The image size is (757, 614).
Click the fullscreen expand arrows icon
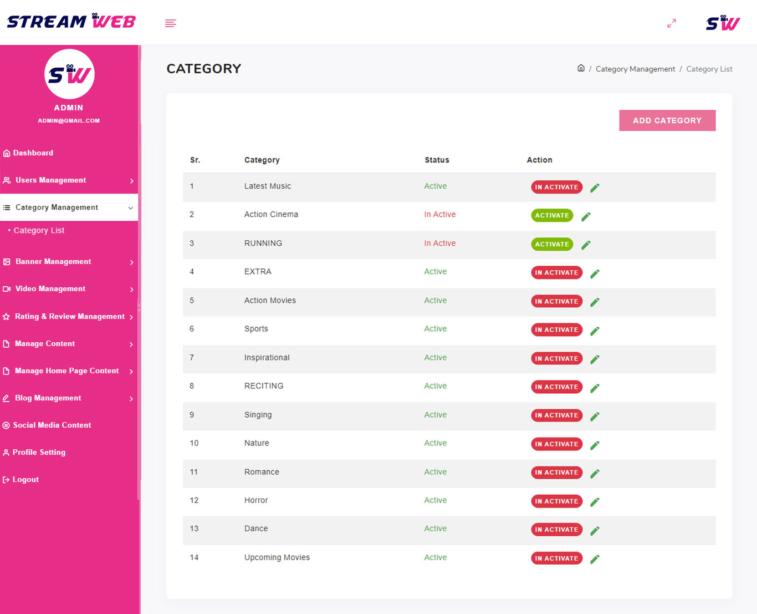click(671, 23)
